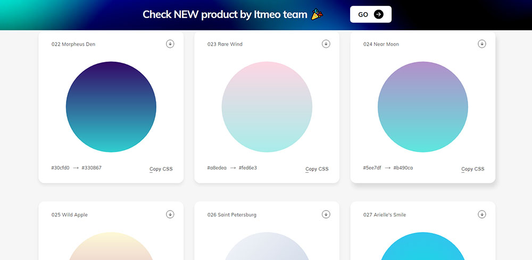Copy CSS for Morpheus Den
The width and height of the screenshot is (532, 260).
tap(161, 169)
